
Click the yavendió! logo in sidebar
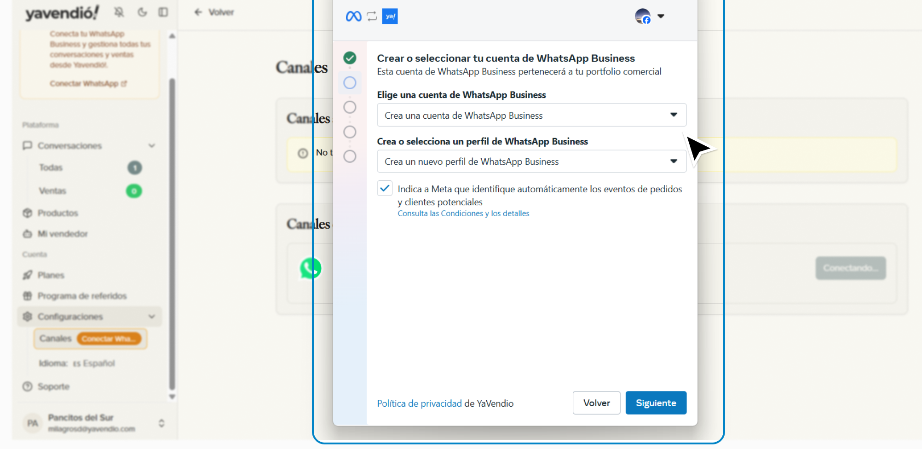tap(62, 13)
